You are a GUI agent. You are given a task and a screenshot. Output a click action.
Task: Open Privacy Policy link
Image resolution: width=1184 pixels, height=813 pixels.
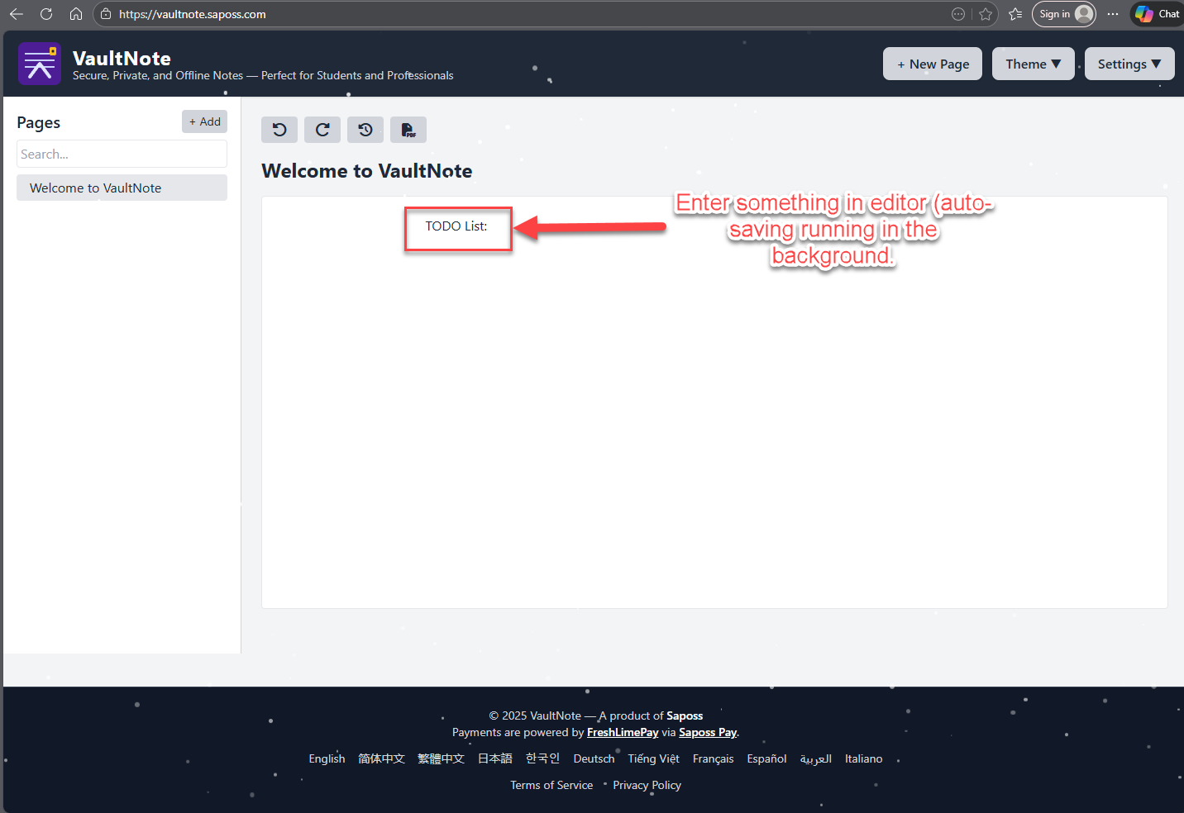click(647, 785)
